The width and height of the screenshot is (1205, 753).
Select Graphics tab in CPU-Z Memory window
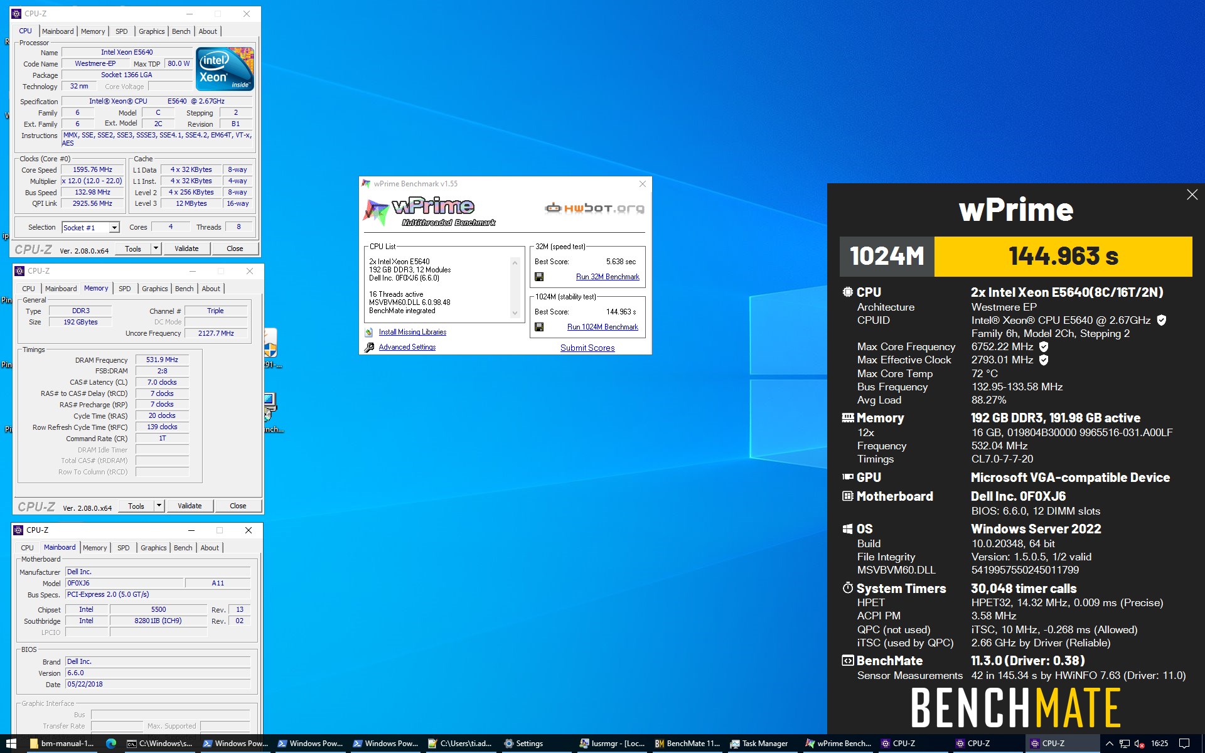pos(154,289)
